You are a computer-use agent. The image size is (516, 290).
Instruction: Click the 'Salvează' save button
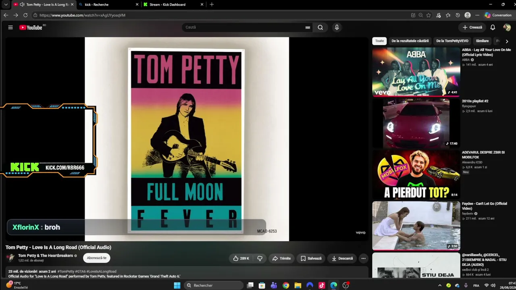click(311, 258)
